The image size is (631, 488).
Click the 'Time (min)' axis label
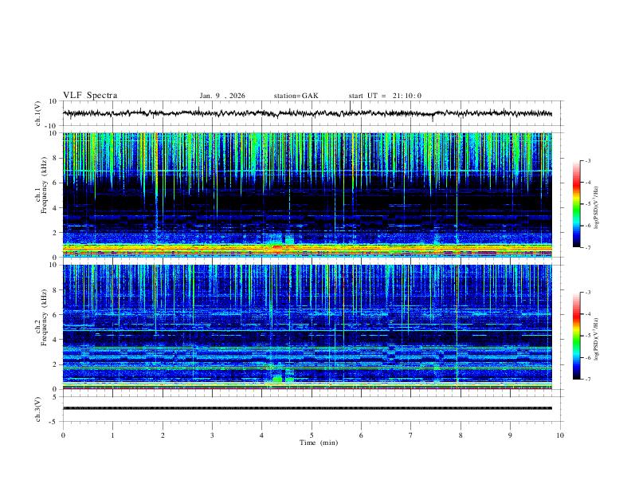(x=319, y=443)
